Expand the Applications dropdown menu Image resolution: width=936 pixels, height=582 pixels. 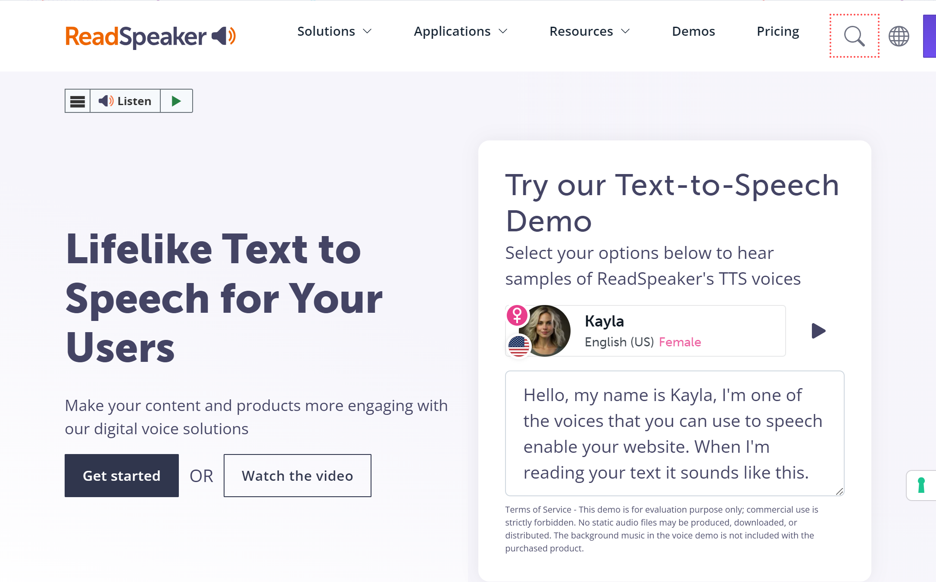[x=460, y=31]
